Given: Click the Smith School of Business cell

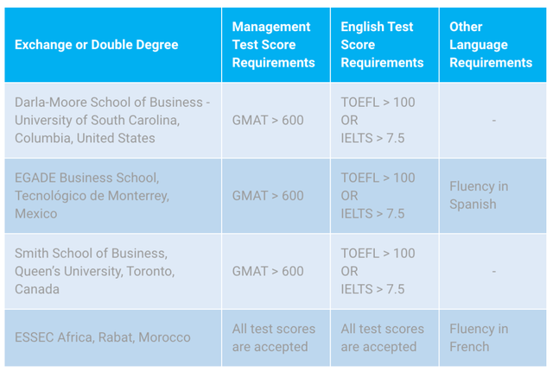Looking at the screenshot, I should coord(113,272).
